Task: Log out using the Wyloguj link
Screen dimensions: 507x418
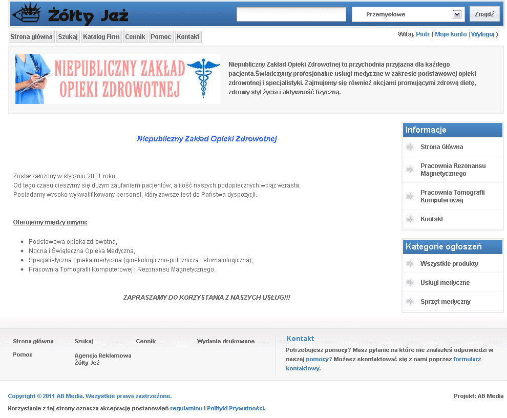Action: click(x=482, y=34)
